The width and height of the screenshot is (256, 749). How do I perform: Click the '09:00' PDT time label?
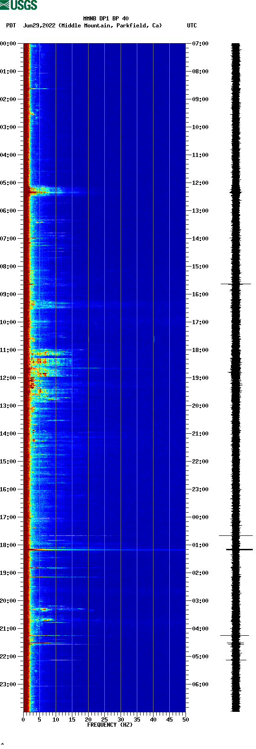pyautogui.click(x=8, y=294)
